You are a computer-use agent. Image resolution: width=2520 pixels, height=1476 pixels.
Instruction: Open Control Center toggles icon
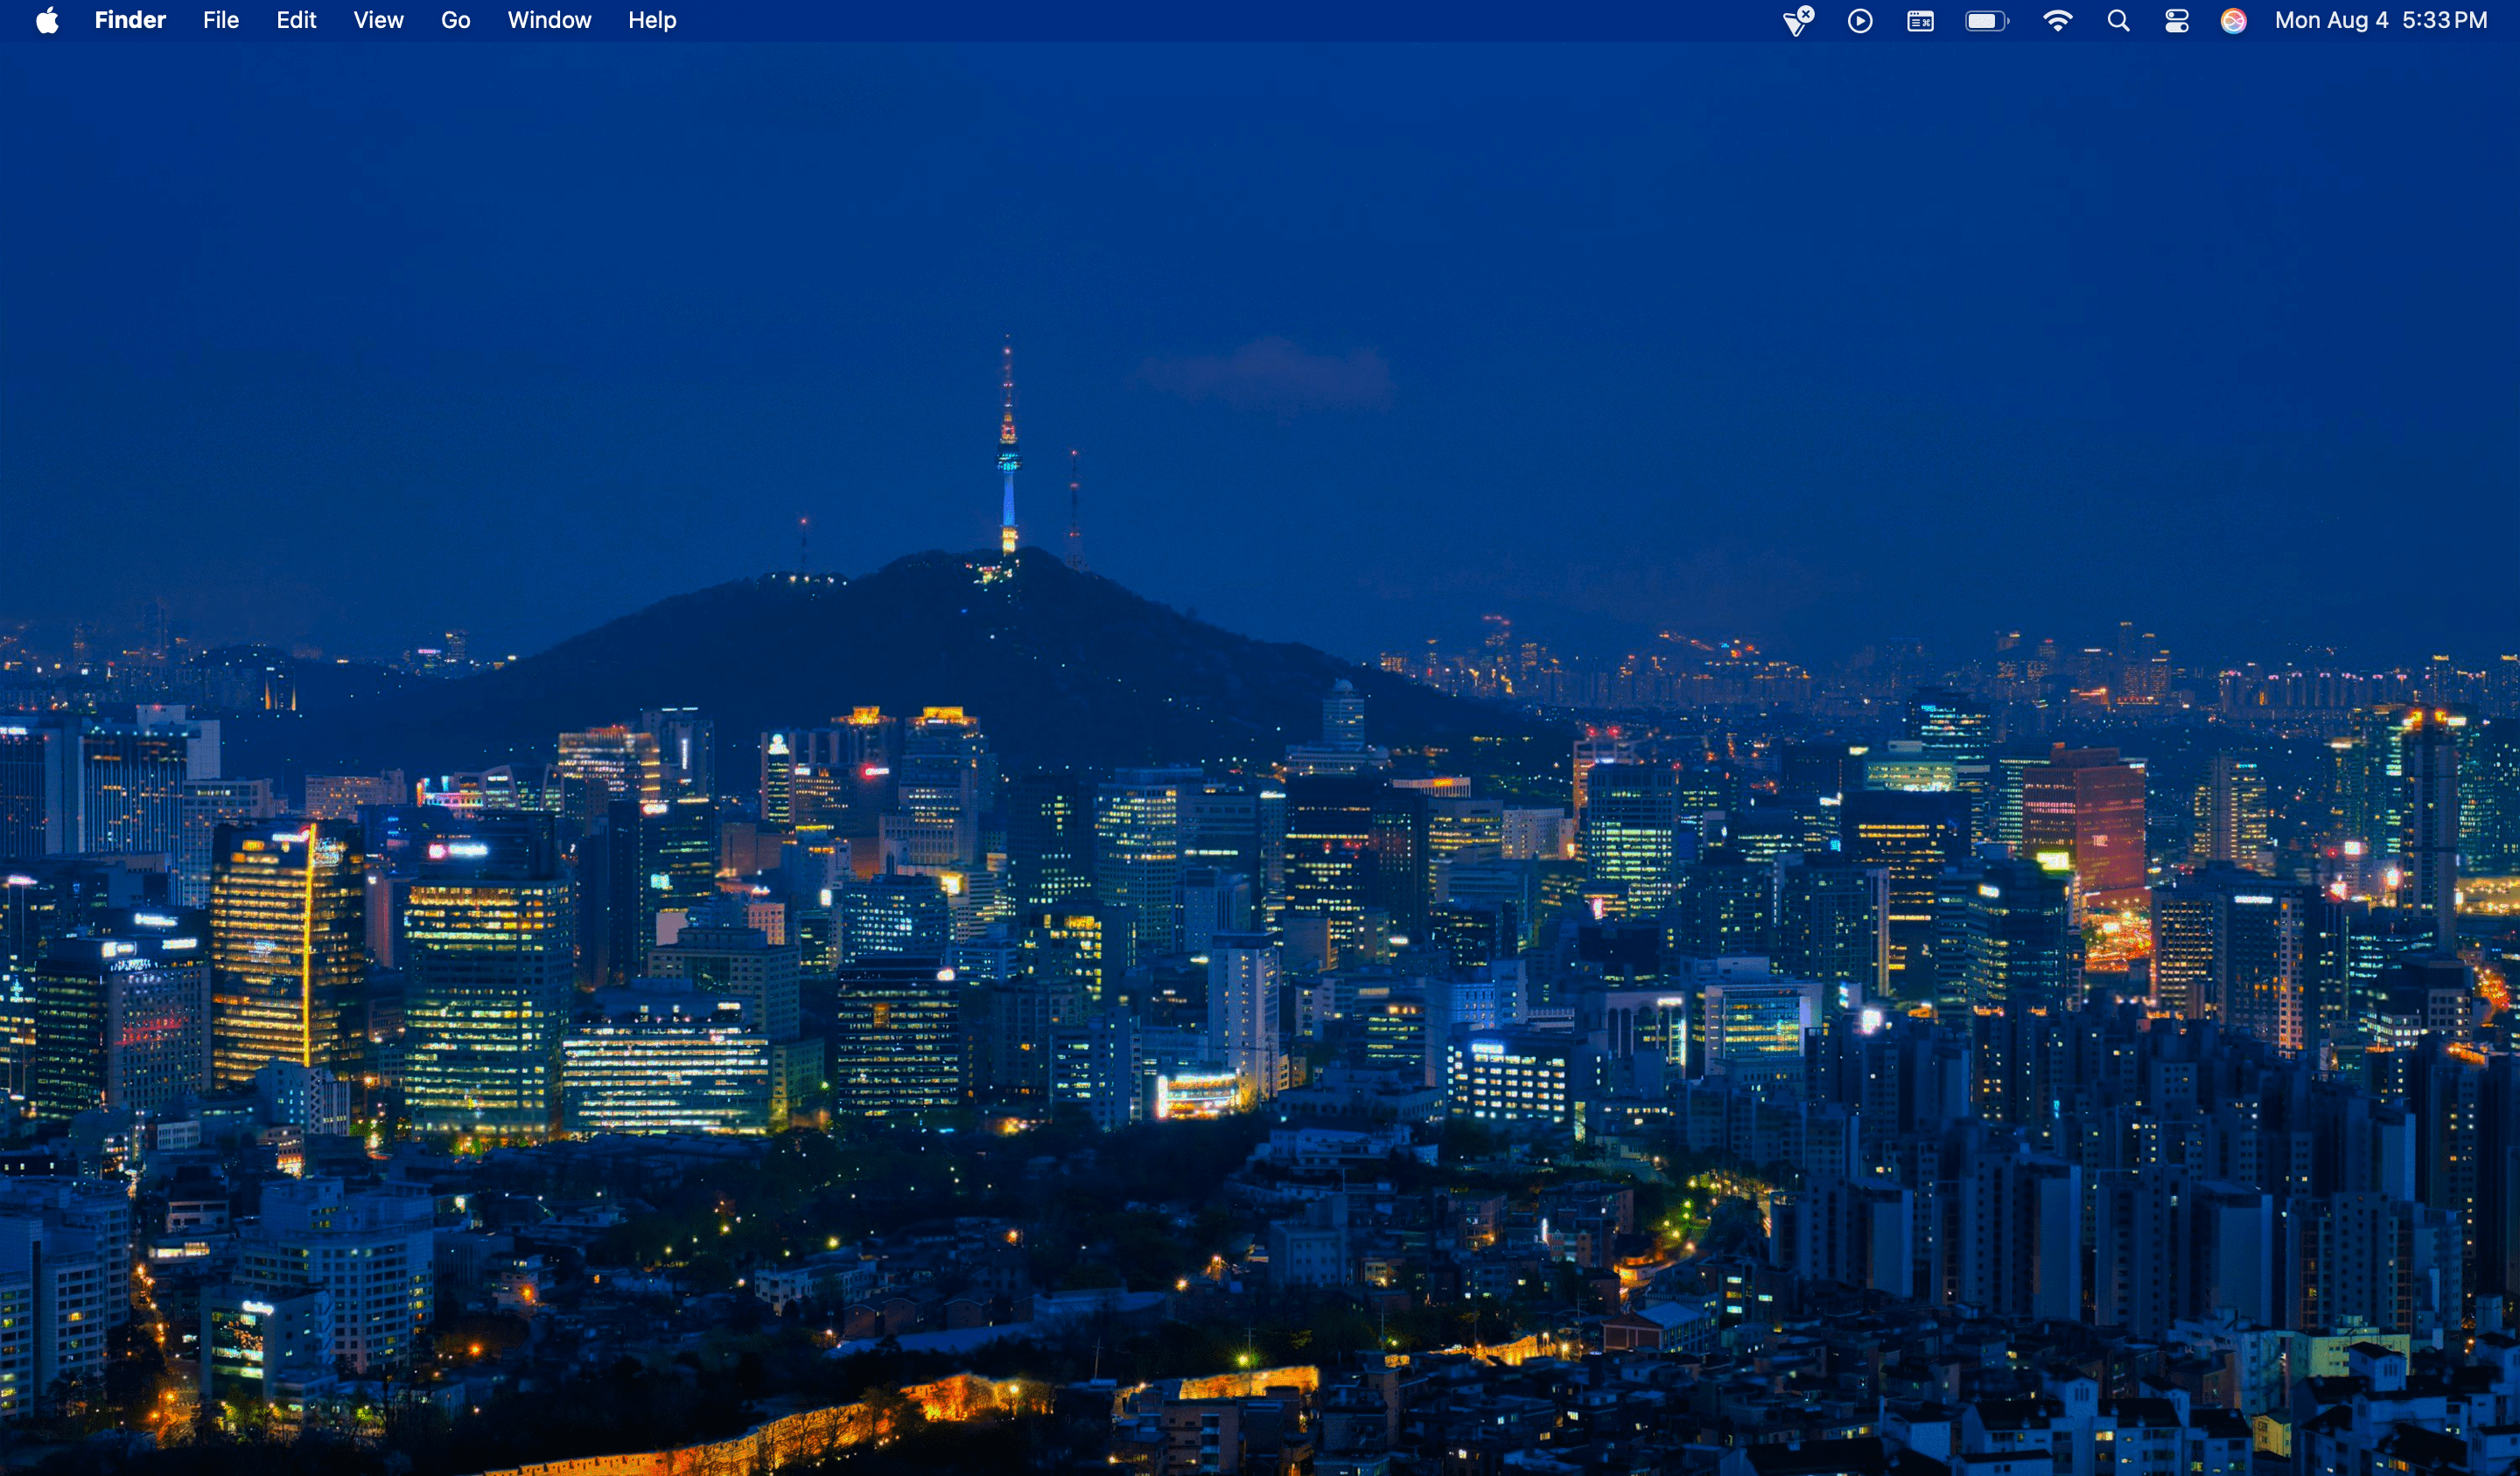[x=2177, y=20]
